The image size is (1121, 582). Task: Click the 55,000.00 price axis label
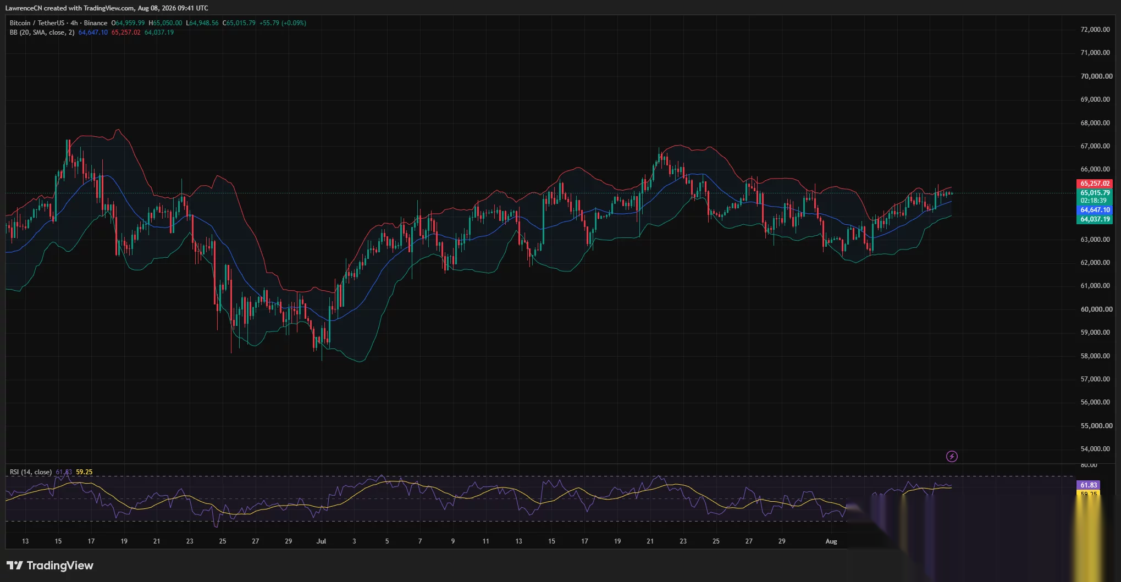click(1096, 426)
